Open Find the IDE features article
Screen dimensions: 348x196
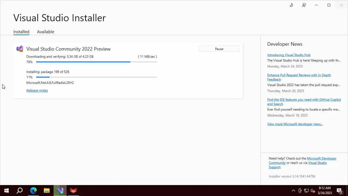pyautogui.click(x=304, y=102)
